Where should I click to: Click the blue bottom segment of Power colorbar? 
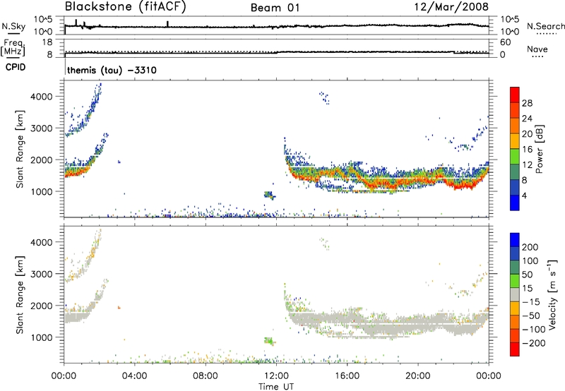pos(515,203)
